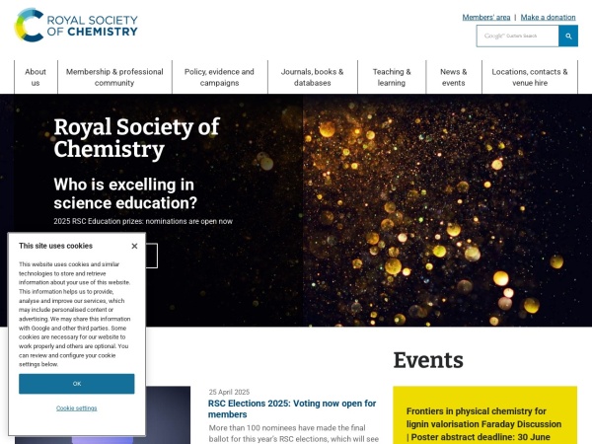This screenshot has height=444, width=592.
Task: Accept cookies with the OK button
Action: click(77, 384)
